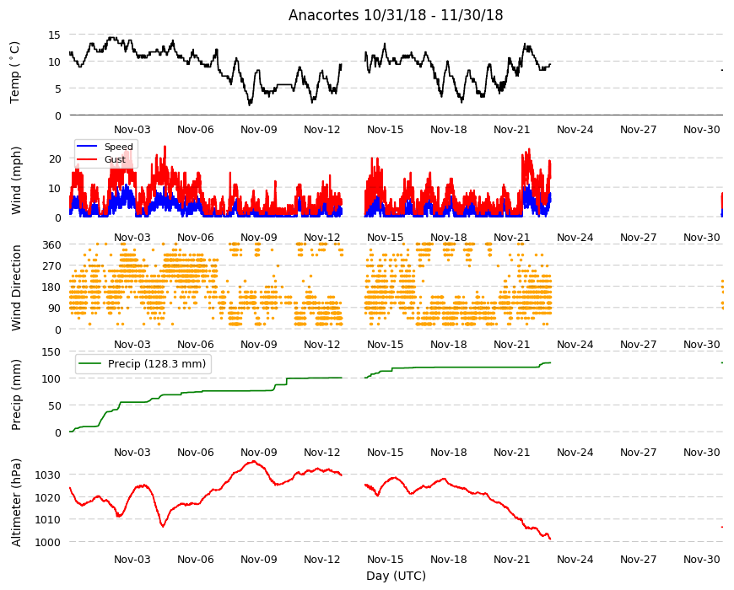The image size is (734, 590).
Task: Click Nov-15 tick under wind speed plot
Action: point(386,238)
